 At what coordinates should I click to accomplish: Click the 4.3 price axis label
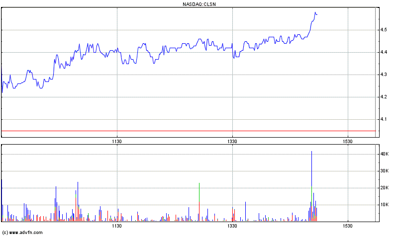pos(384,75)
